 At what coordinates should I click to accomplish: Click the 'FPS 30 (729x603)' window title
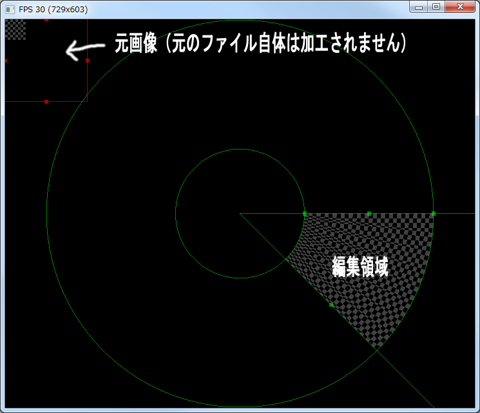coord(53,10)
